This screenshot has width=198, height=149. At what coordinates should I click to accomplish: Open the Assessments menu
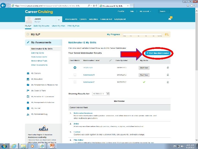71,19
